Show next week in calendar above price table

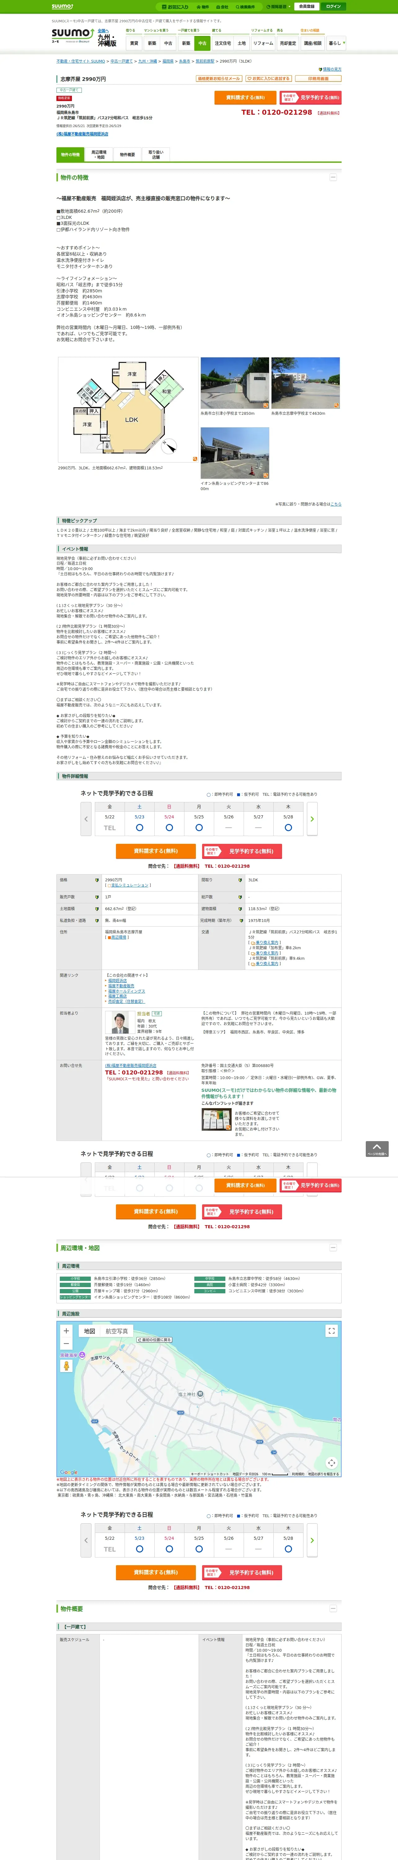pyautogui.click(x=312, y=819)
